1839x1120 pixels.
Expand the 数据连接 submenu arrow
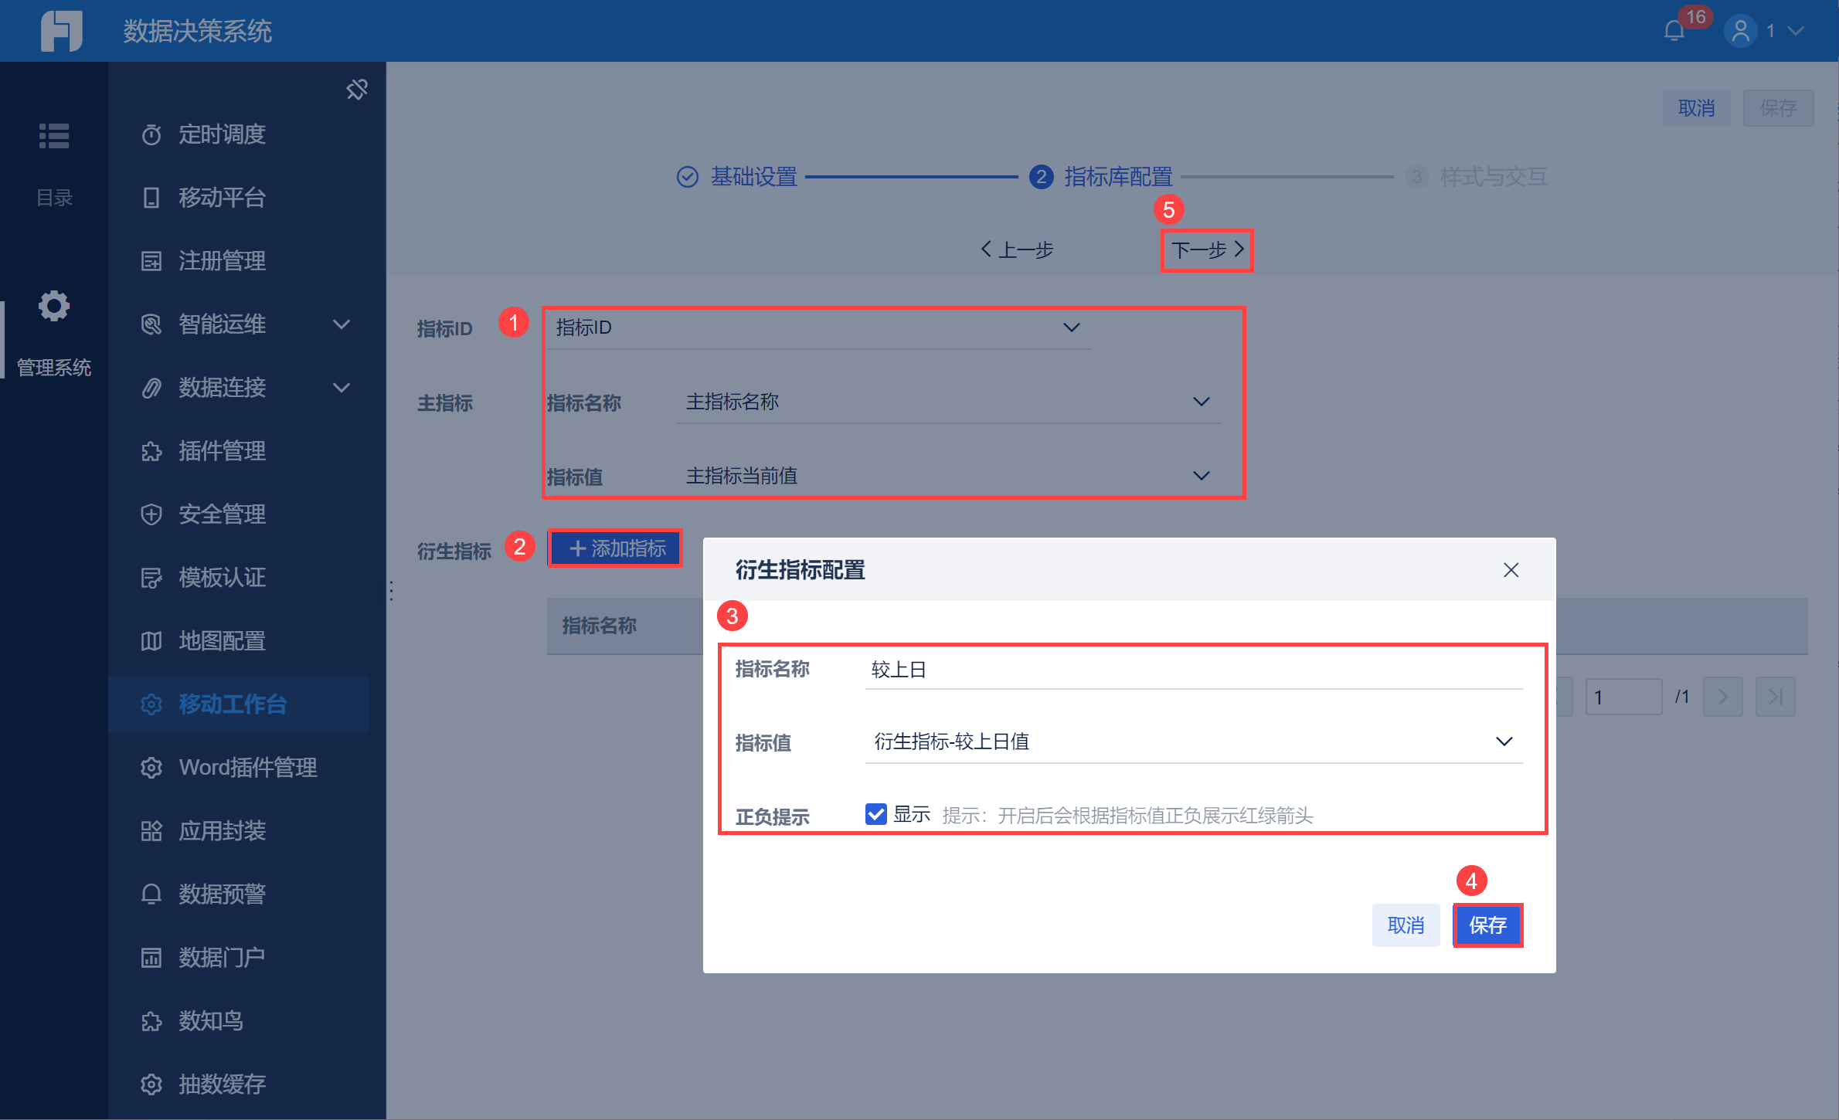pos(341,388)
